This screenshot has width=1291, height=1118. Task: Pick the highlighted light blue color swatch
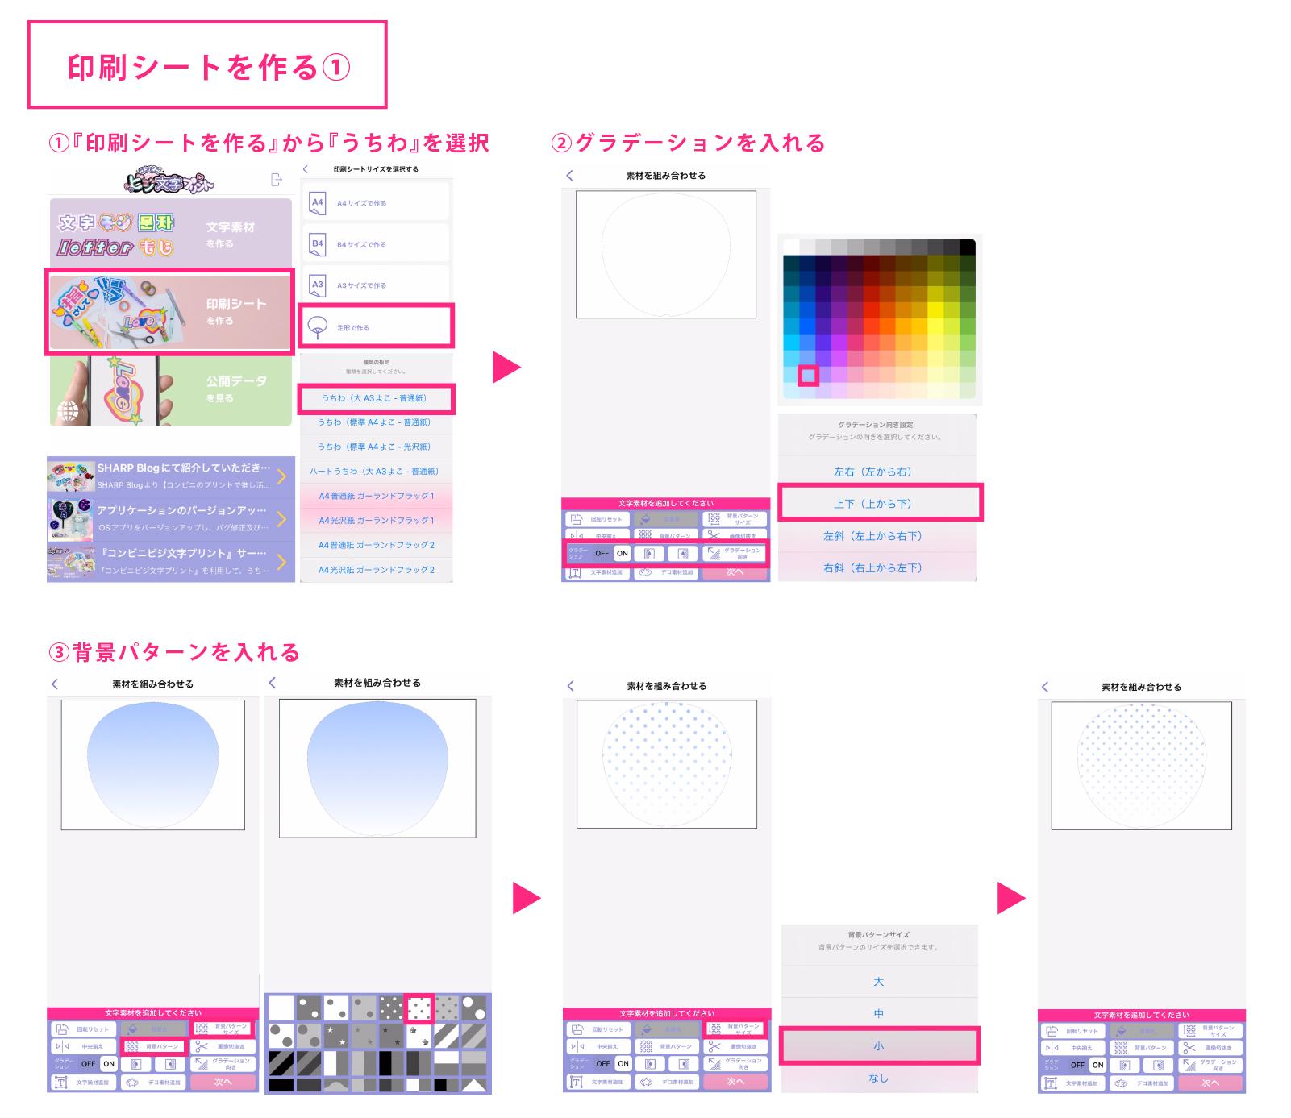(808, 376)
